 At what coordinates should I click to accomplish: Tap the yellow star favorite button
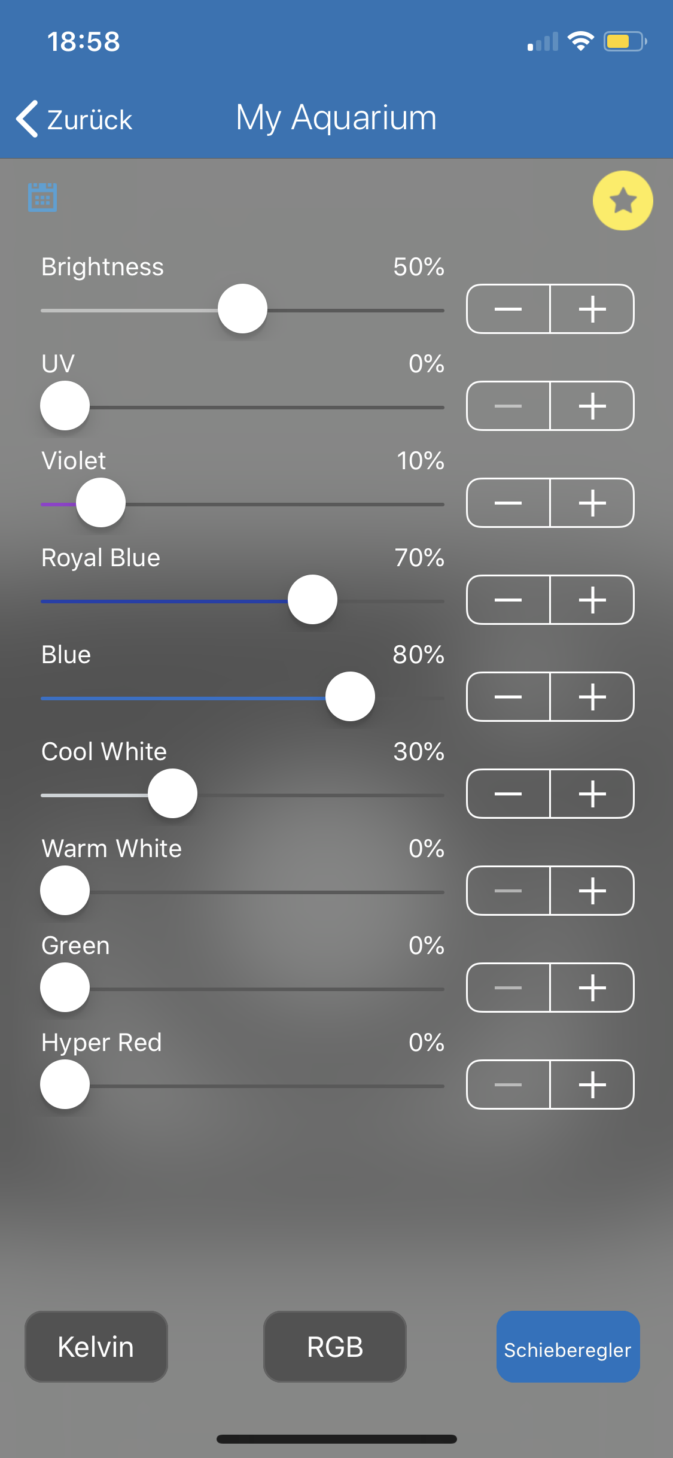pos(623,201)
